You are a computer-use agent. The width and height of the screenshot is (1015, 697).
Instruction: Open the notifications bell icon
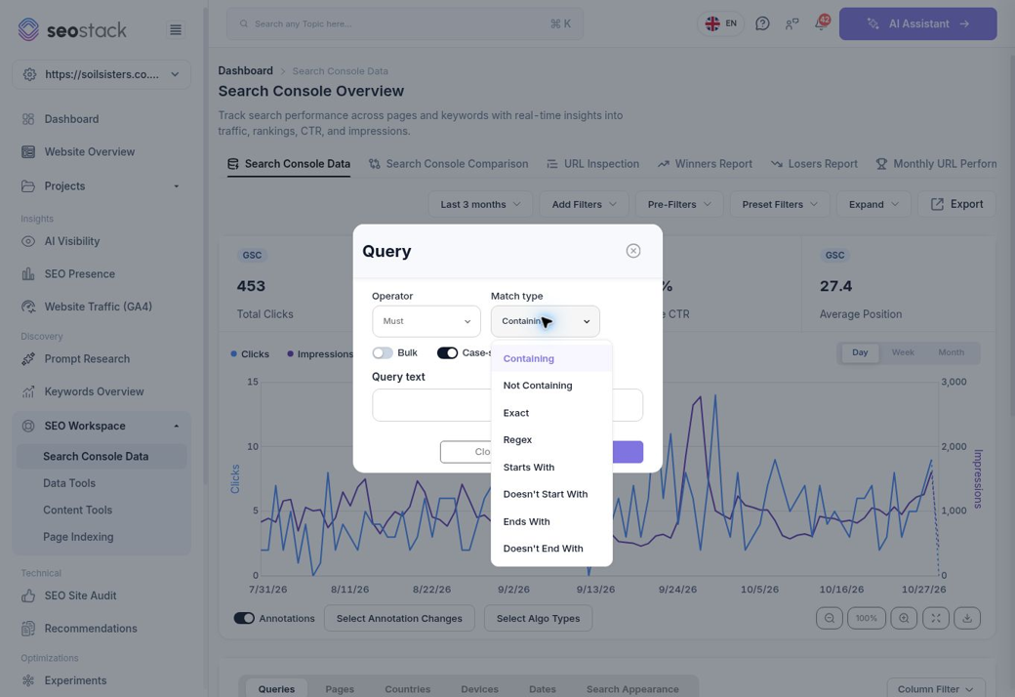tap(821, 23)
